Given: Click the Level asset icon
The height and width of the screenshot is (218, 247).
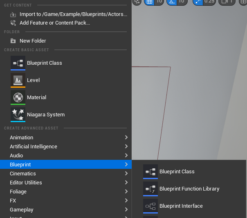Looking at the screenshot, I should pyautogui.click(x=18, y=80).
